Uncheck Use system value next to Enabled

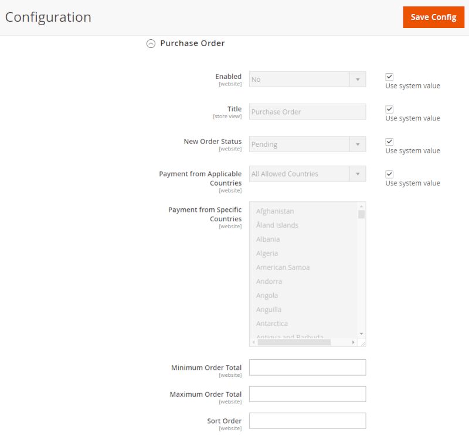pyautogui.click(x=389, y=76)
